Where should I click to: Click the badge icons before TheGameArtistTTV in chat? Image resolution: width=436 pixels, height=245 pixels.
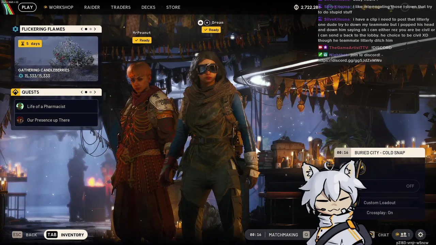tap(323, 48)
